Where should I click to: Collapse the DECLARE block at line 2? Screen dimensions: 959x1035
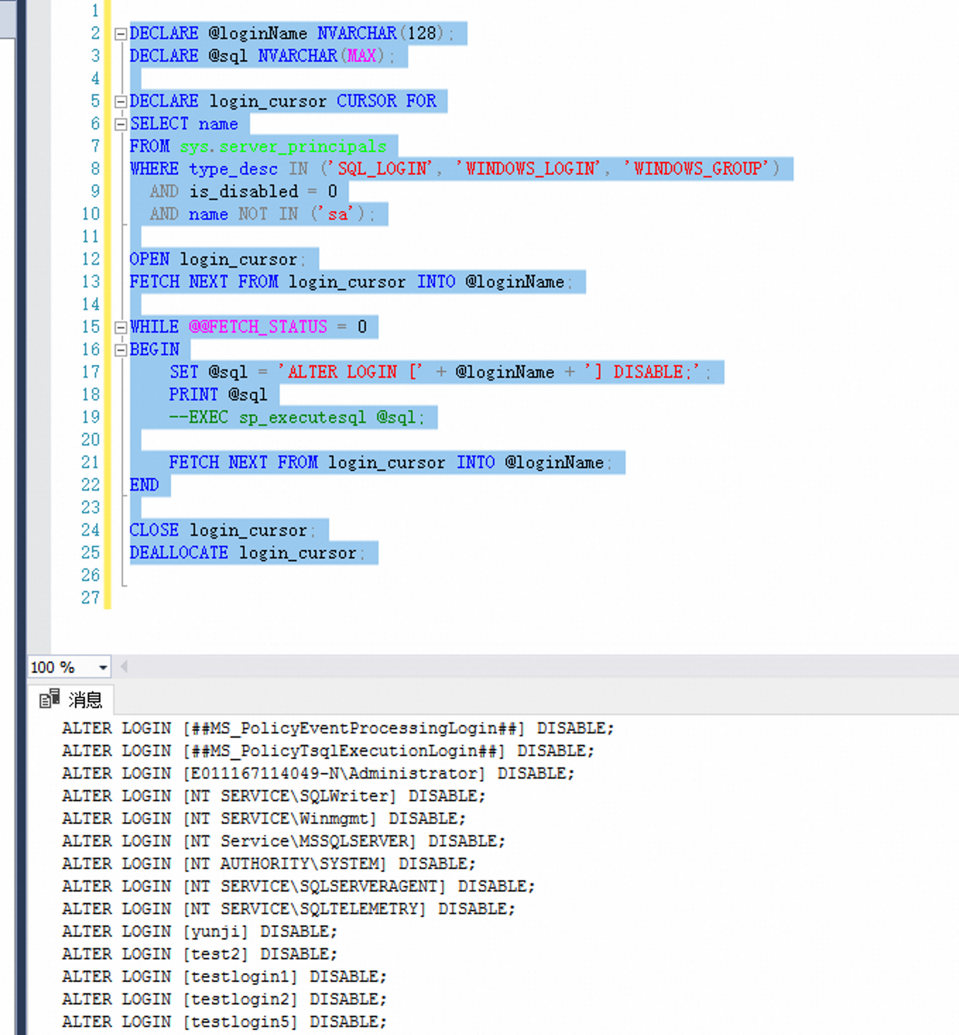[x=120, y=32]
